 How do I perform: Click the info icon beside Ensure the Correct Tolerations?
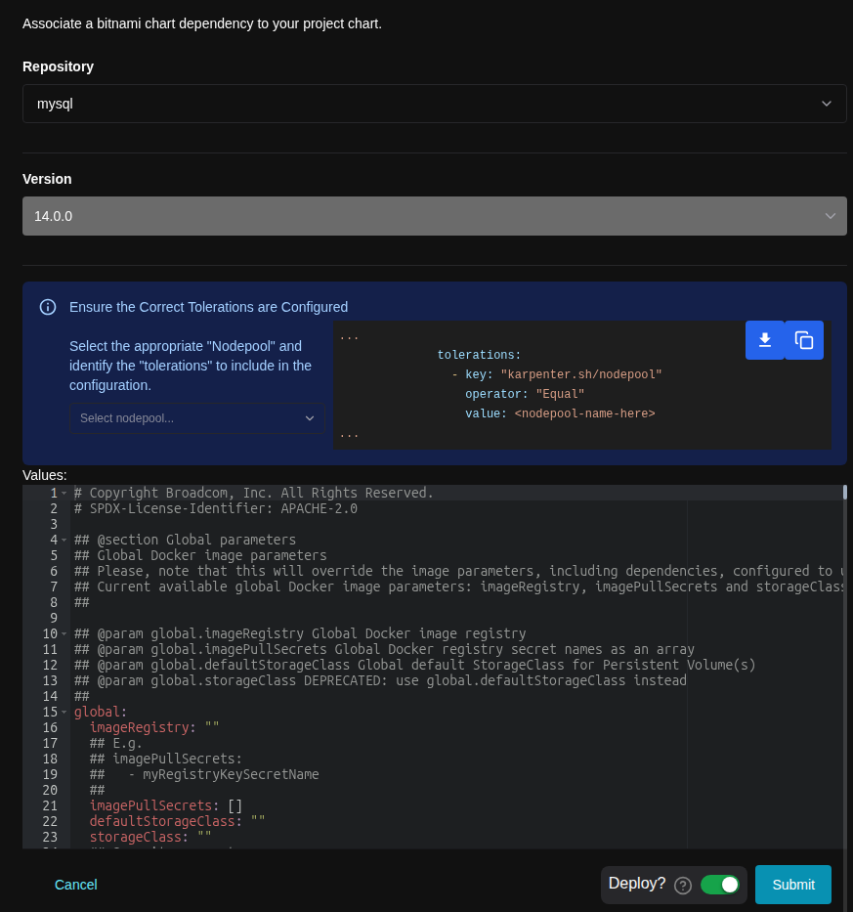point(48,307)
